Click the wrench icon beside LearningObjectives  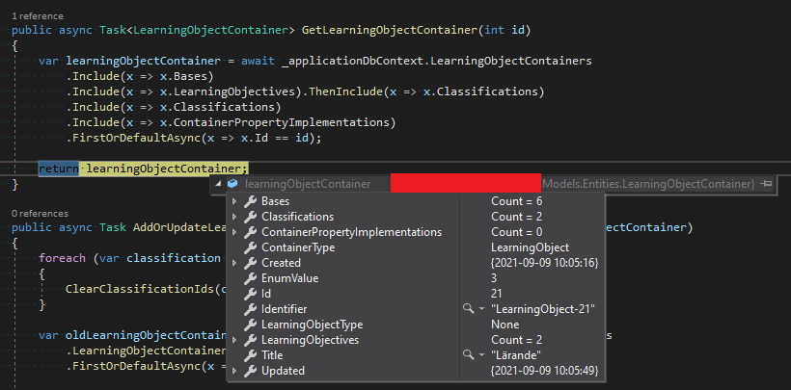click(250, 340)
